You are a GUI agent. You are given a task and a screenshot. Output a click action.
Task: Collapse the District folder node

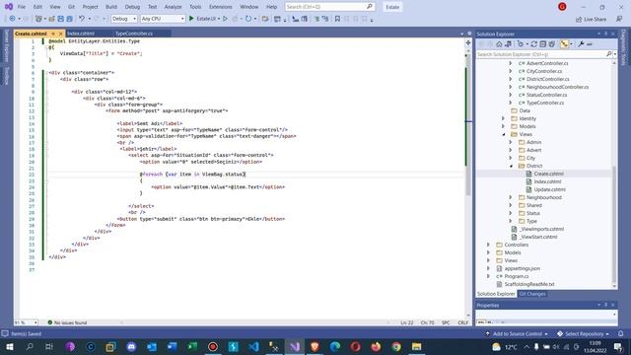tap(511, 166)
